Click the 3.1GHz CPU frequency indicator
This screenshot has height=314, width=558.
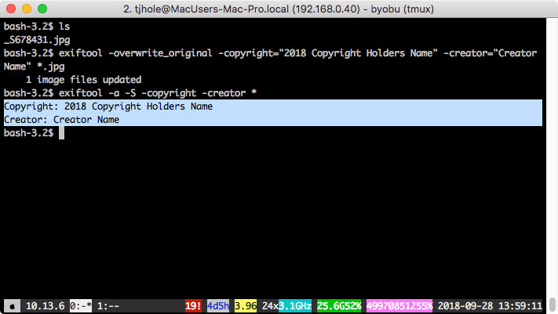[x=295, y=306]
